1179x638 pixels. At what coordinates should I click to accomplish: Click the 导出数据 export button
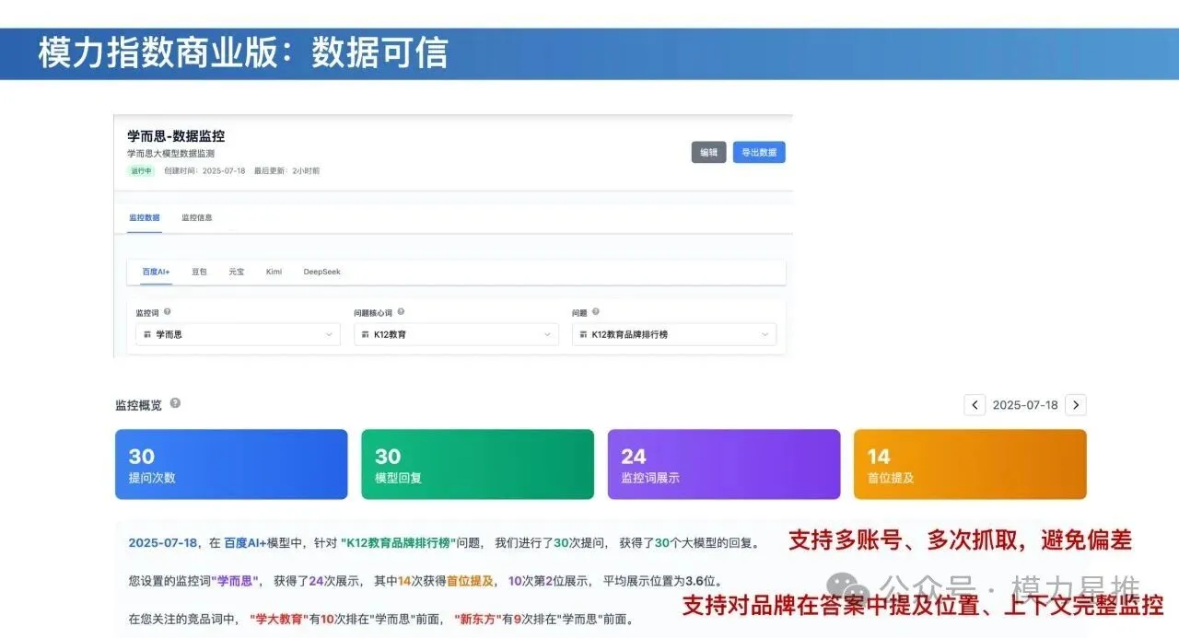point(759,152)
